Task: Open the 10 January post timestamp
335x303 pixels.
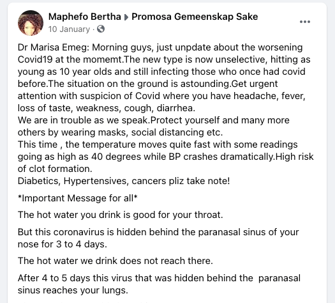Action: click(x=69, y=29)
